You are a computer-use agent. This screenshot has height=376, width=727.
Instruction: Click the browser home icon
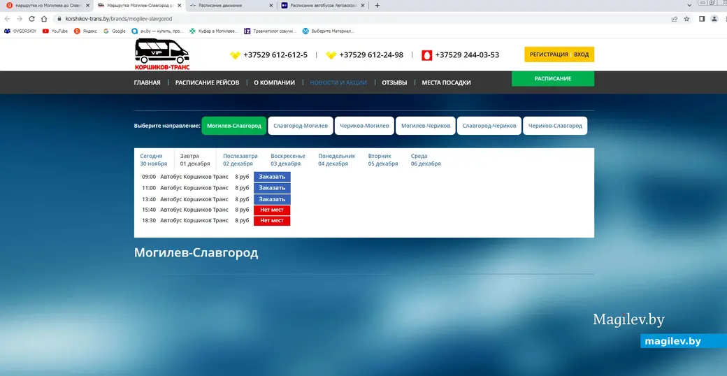point(44,19)
